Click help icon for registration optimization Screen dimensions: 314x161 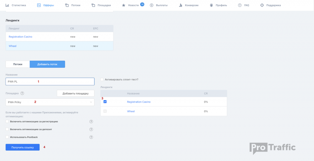(x=91, y=122)
